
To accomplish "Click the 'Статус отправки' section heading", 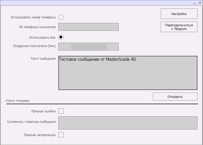I will pos(18,101).
